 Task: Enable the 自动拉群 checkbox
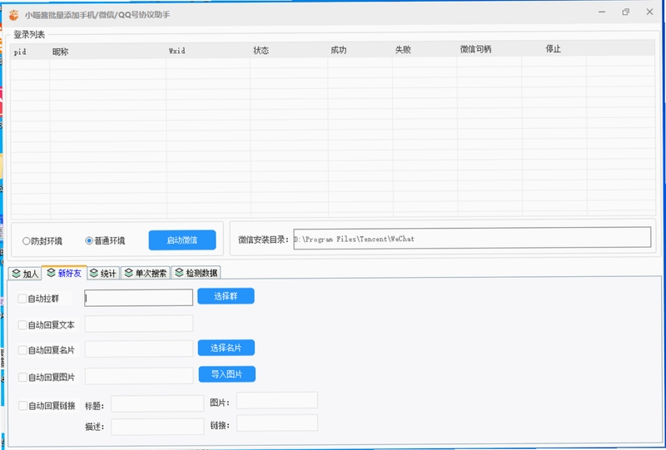(22, 299)
